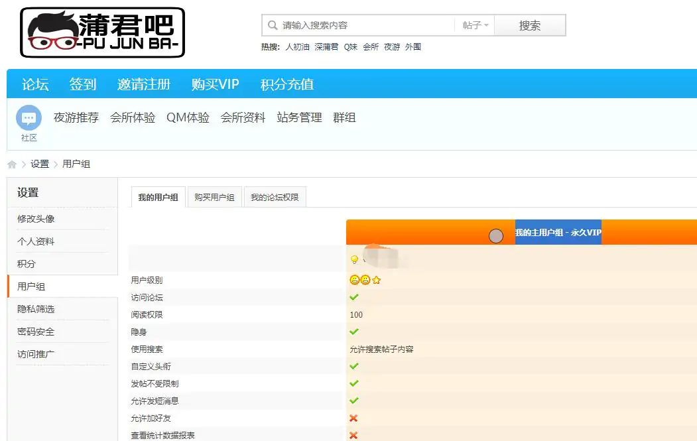Go to 会所资料 board
Viewport: 697px width, 441px height.
pos(243,117)
